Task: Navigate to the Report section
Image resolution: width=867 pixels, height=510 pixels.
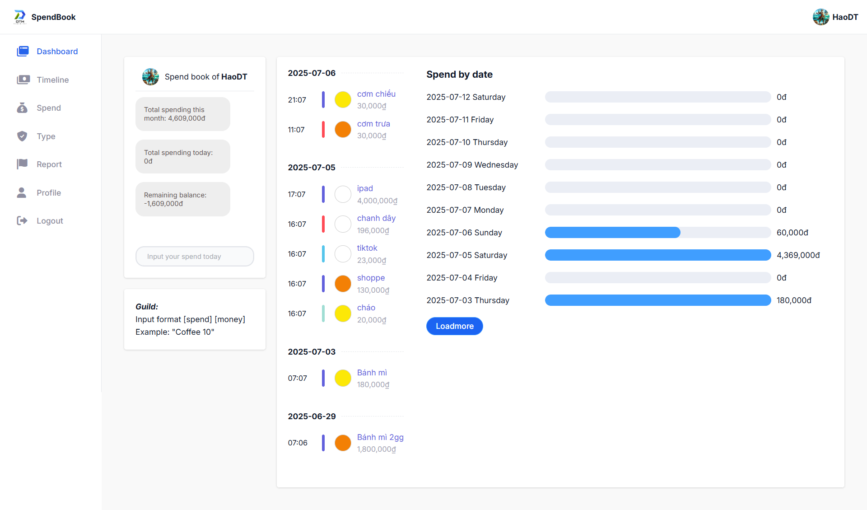Action: click(x=49, y=164)
